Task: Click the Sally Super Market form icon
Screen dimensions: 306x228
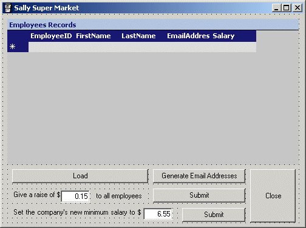Action: [8, 8]
